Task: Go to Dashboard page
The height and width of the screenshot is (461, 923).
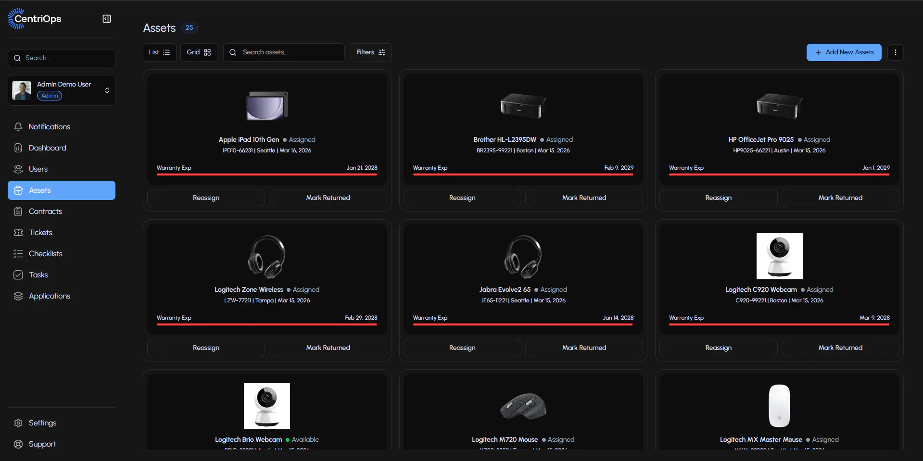Action: point(62,148)
